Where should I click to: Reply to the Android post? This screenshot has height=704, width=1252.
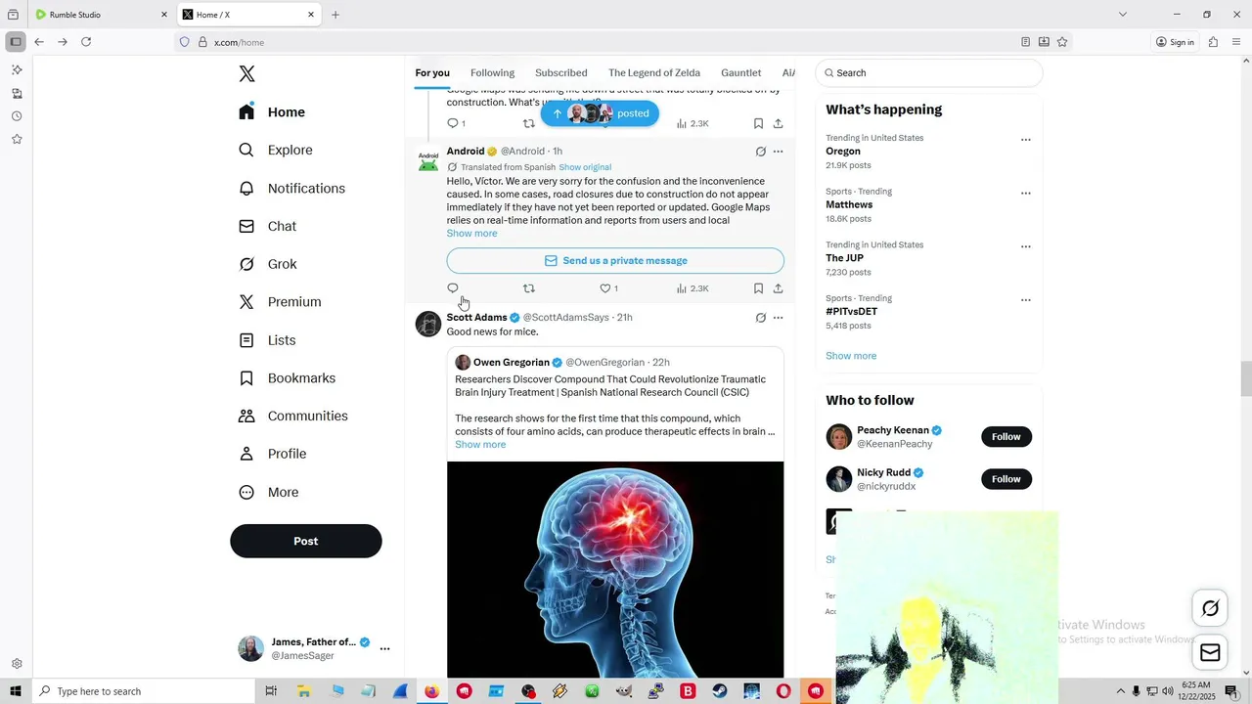point(453,288)
